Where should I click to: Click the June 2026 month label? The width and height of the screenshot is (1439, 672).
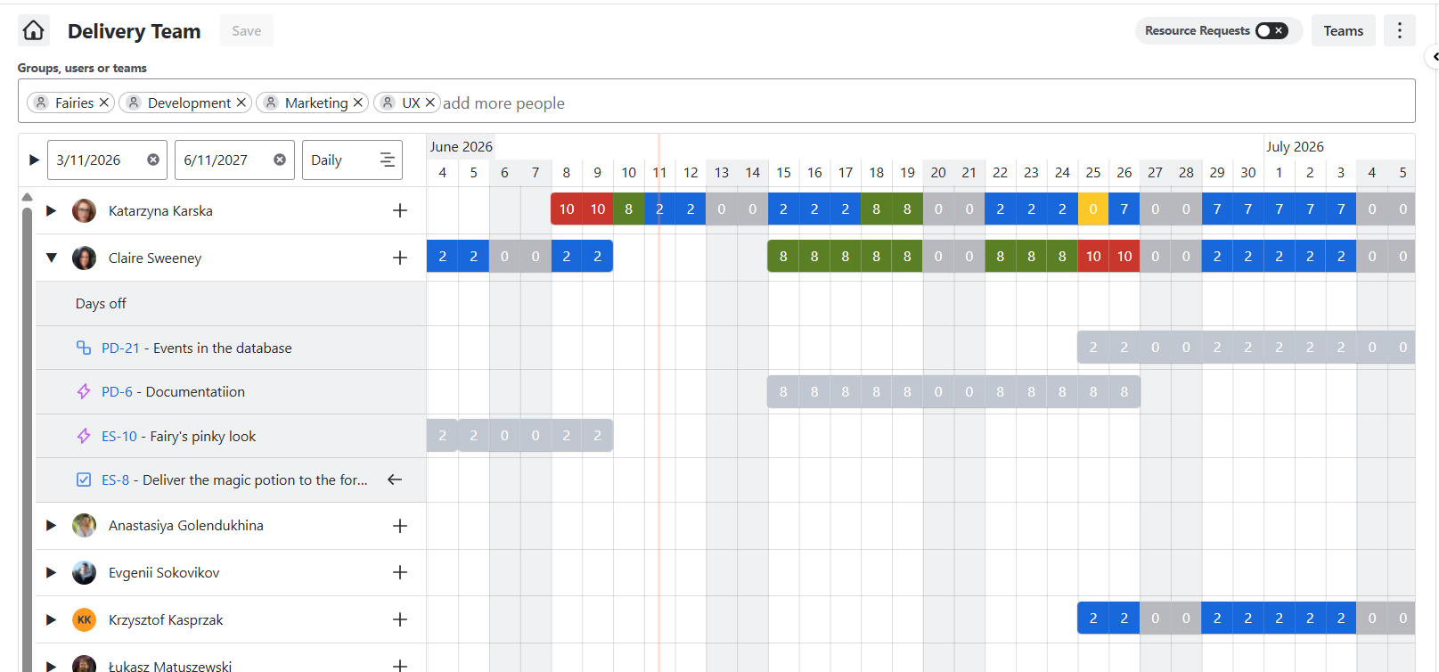[x=461, y=146]
